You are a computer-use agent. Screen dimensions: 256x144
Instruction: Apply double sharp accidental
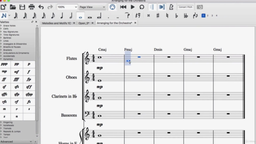pos(148,16)
